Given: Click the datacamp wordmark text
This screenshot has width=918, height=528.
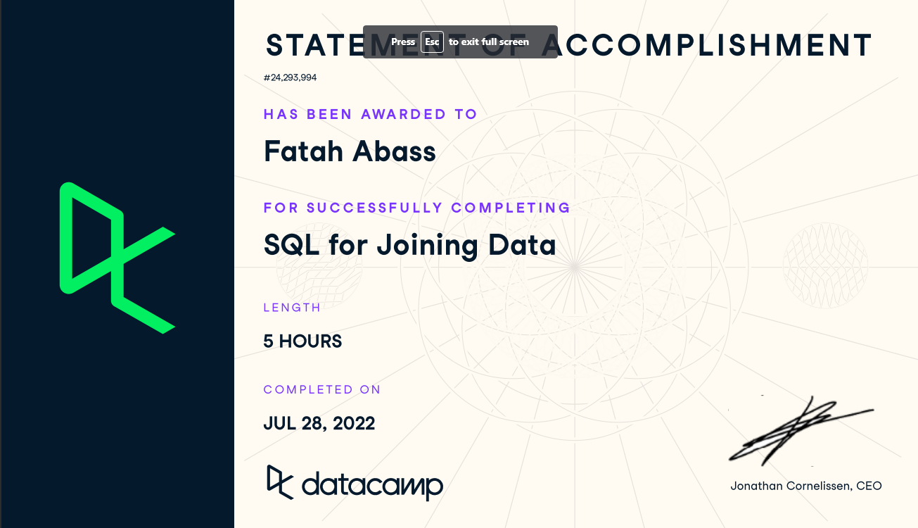Looking at the screenshot, I should tap(372, 485).
